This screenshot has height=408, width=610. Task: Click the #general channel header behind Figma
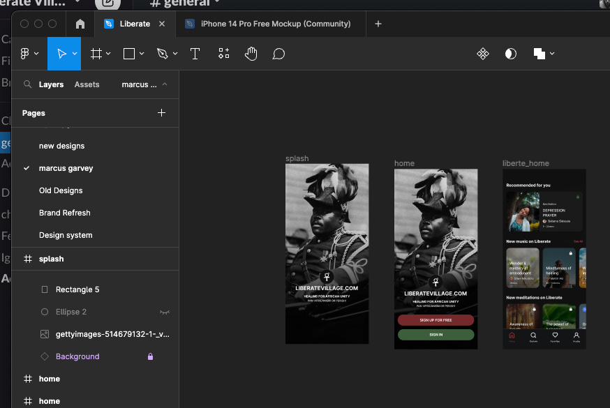[x=185, y=3]
